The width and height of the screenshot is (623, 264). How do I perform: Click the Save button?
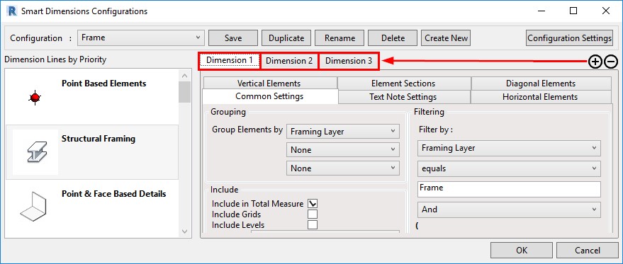point(233,38)
